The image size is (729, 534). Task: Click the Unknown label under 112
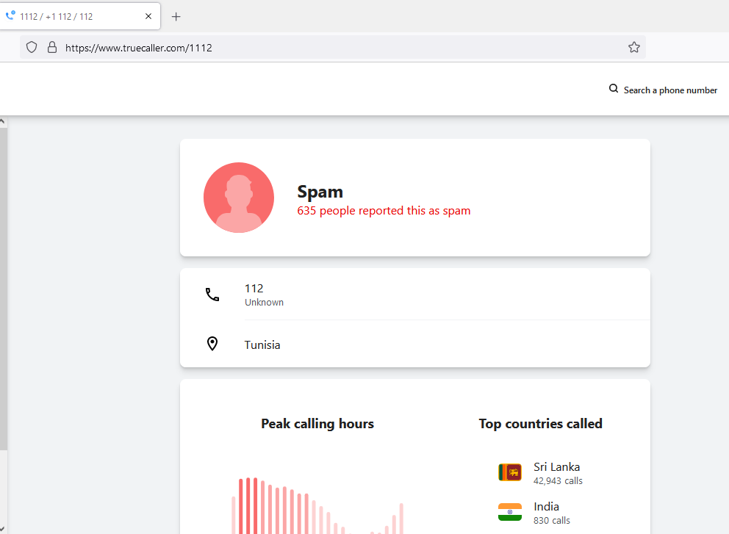(264, 303)
